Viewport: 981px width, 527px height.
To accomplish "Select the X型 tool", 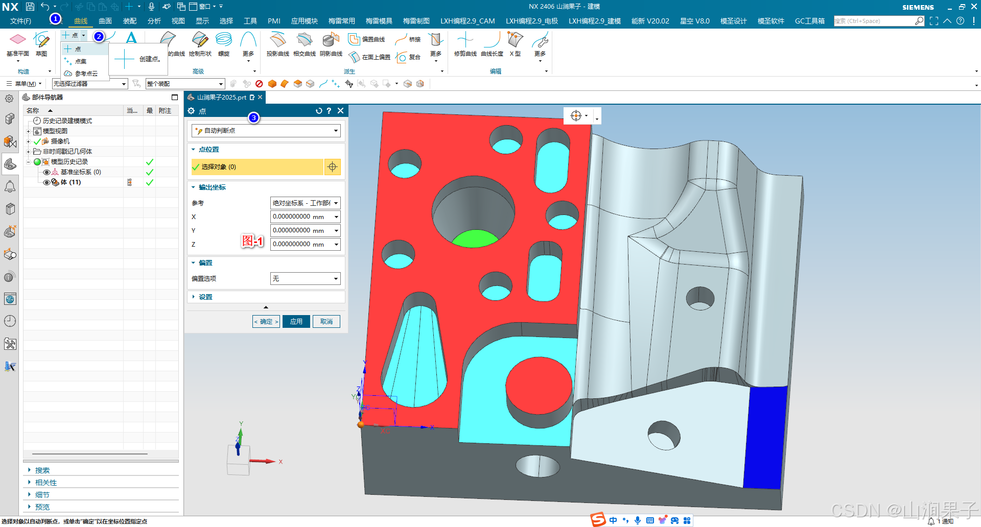I will tap(515, 44).
